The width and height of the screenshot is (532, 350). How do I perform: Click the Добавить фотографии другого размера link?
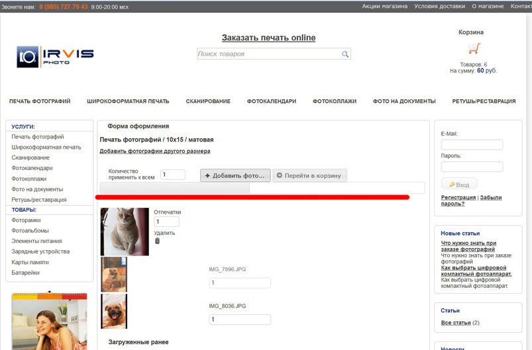(154, 151)
